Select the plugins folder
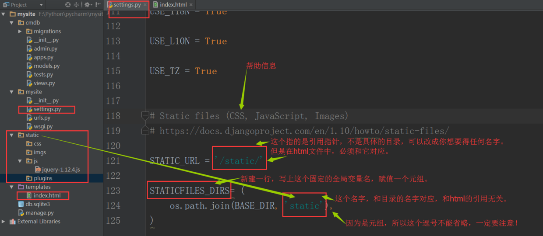The width and height of the screenshot is (543, 236). 39,178
